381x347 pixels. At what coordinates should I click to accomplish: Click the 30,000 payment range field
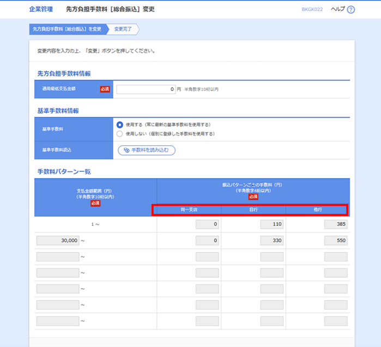[x=58, y=240]
